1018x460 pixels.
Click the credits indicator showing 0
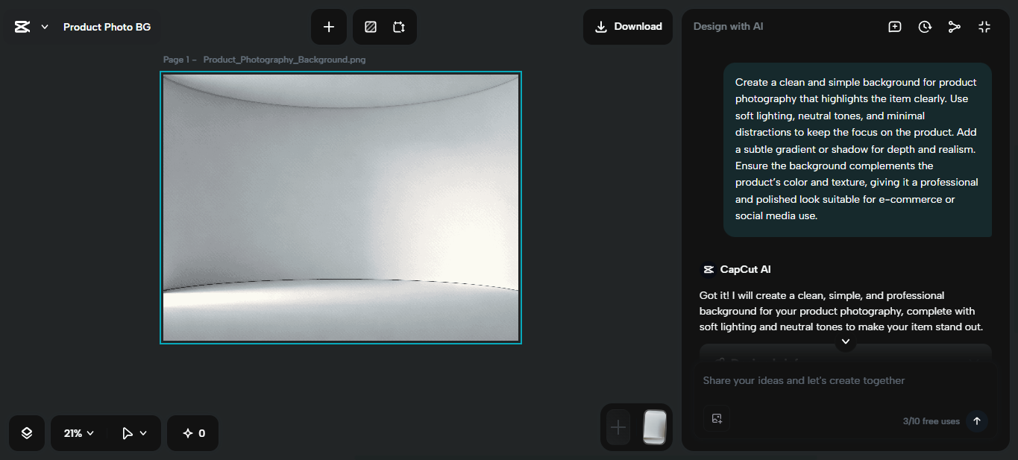(x=192, y=432)
